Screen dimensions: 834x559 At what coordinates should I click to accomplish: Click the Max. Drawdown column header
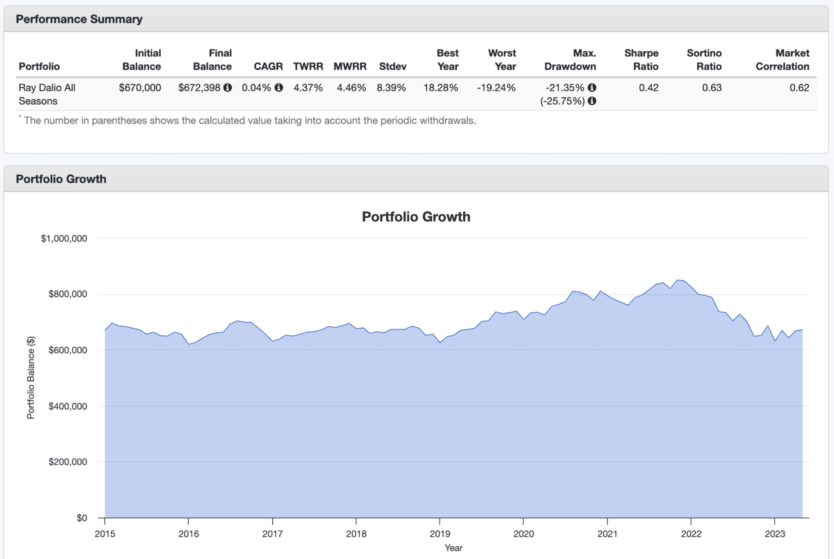[570, 60]
